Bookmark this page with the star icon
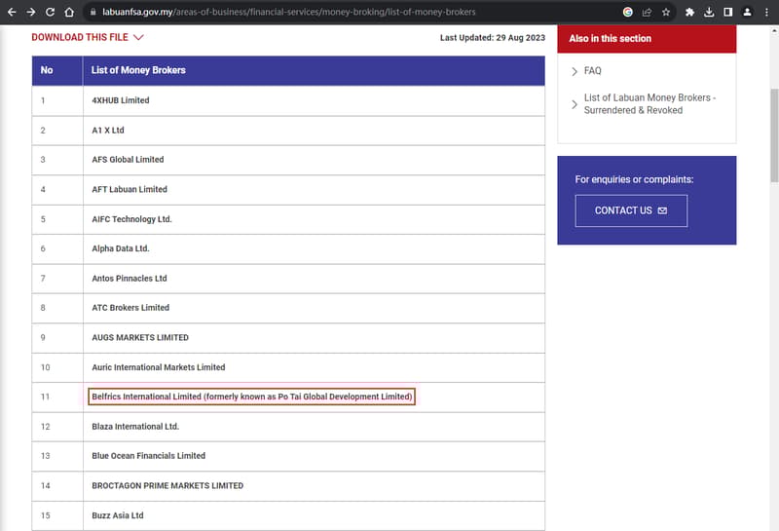Image resolution: width=779 pixels, height=531 pixels. pyautogui.click(x=666, y=12)
